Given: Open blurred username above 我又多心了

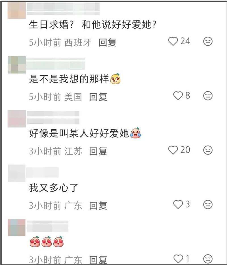Looking at the screenshot, I should coord(43,173).
